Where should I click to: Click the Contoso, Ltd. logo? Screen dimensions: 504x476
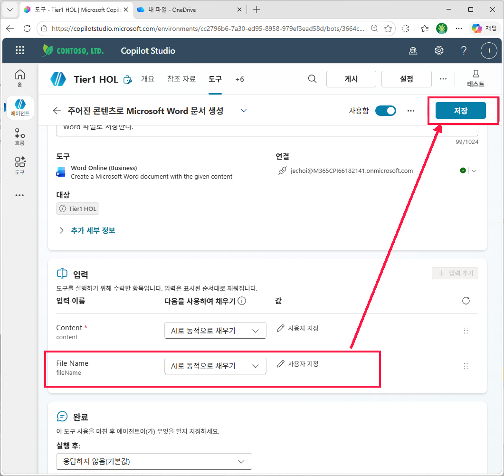click(73, 50)
